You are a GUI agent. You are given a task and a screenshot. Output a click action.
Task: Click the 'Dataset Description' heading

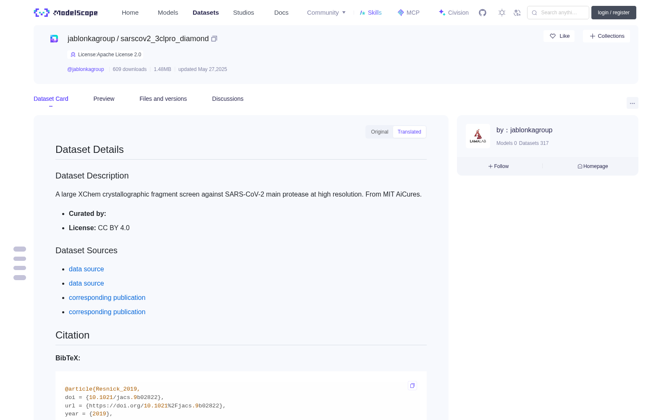point(92,176)
